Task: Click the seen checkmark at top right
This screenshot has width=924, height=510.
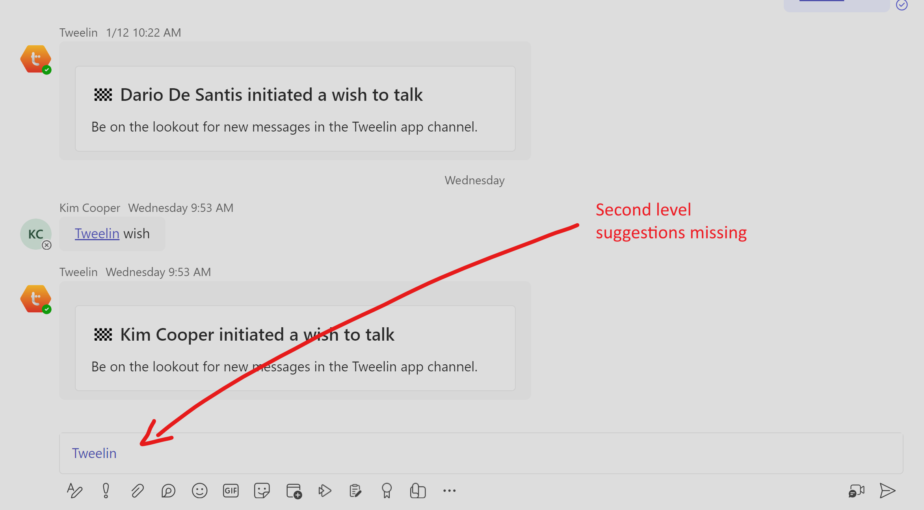Action: click(x=902, y=5)
